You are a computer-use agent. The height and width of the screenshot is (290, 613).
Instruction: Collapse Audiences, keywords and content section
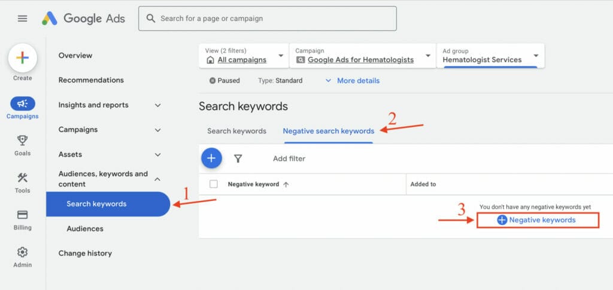point(158,179)
